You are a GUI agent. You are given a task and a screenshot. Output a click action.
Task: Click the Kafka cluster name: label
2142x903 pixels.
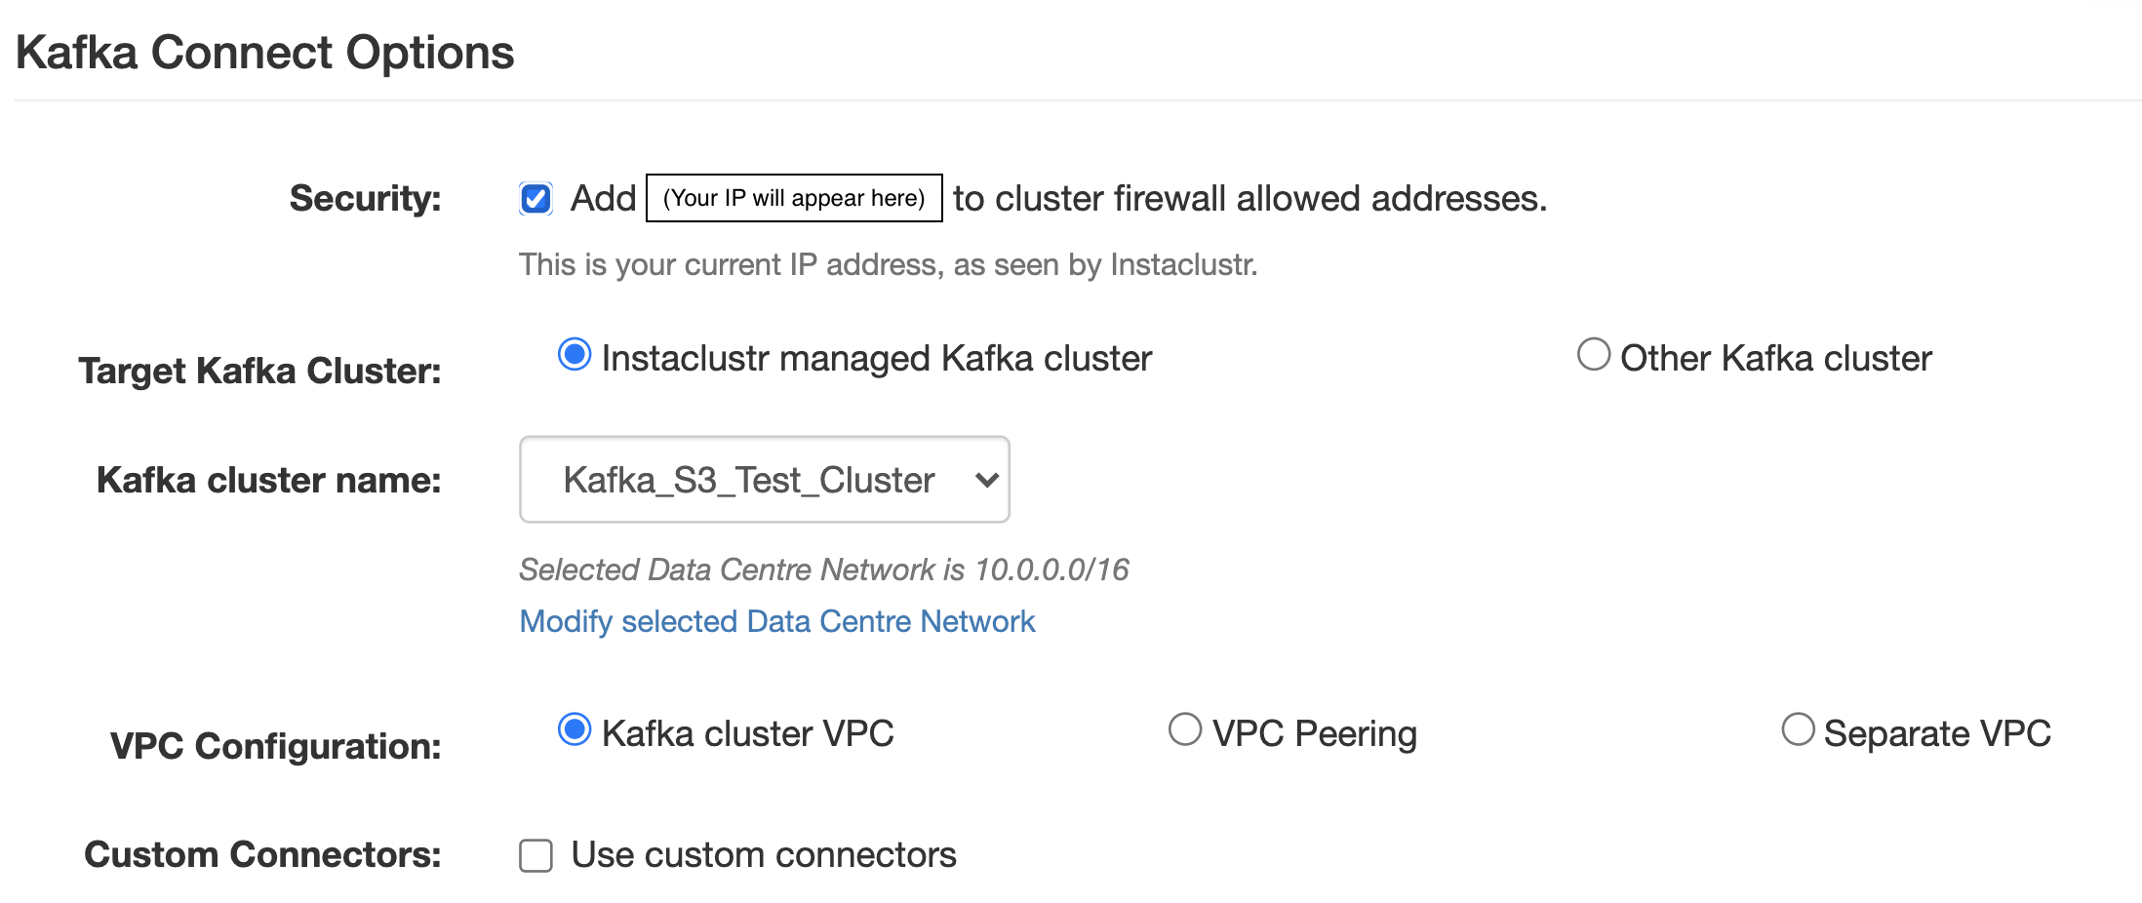[x=268, y=480]
